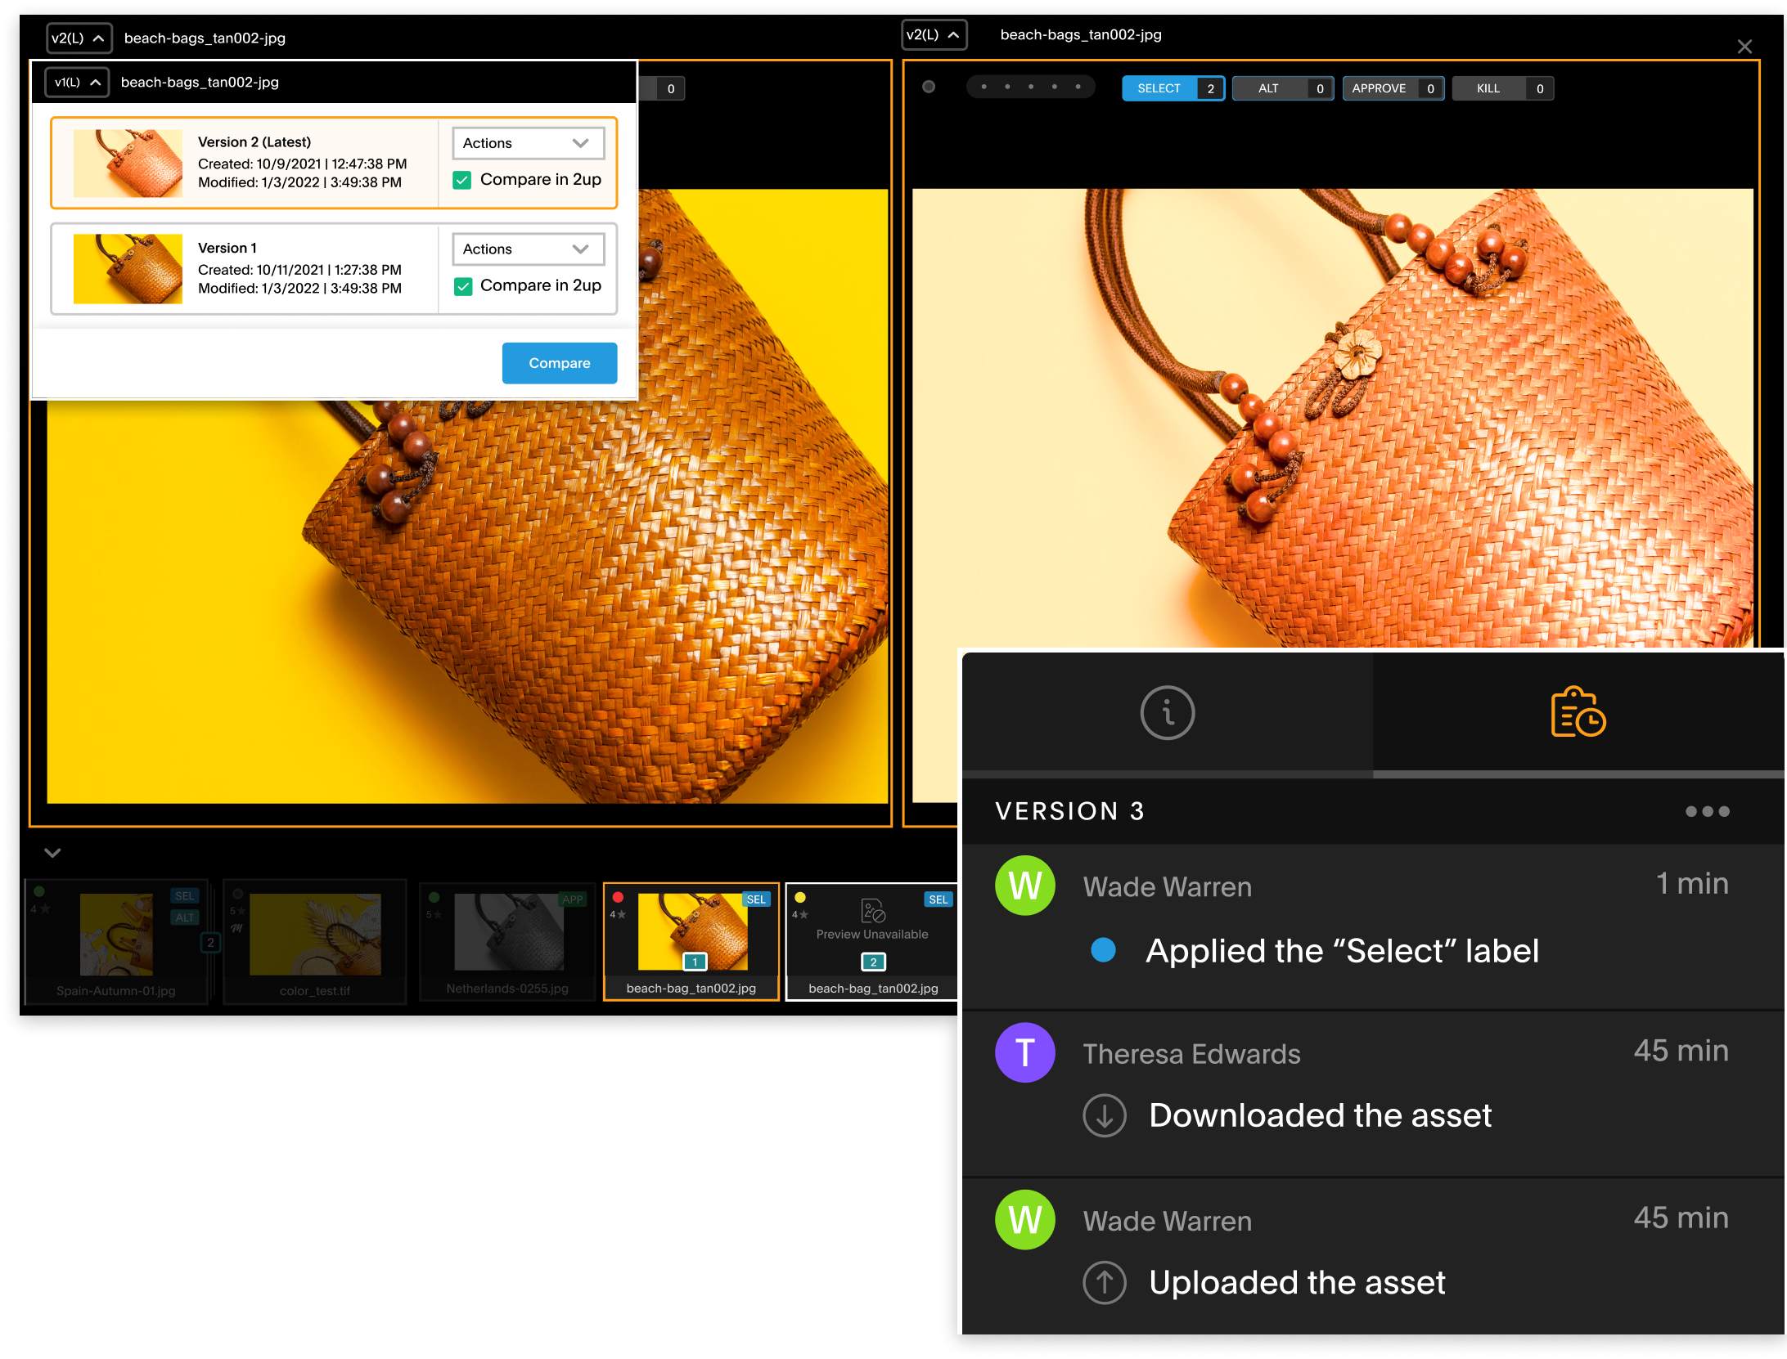Click green color label on Netherlands-0255.jpg thumbnail
This screenshot has width=1787, height=1359.
(434, 897)
